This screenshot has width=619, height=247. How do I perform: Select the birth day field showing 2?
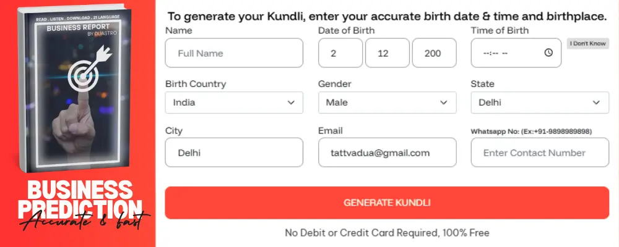[340, 53]
